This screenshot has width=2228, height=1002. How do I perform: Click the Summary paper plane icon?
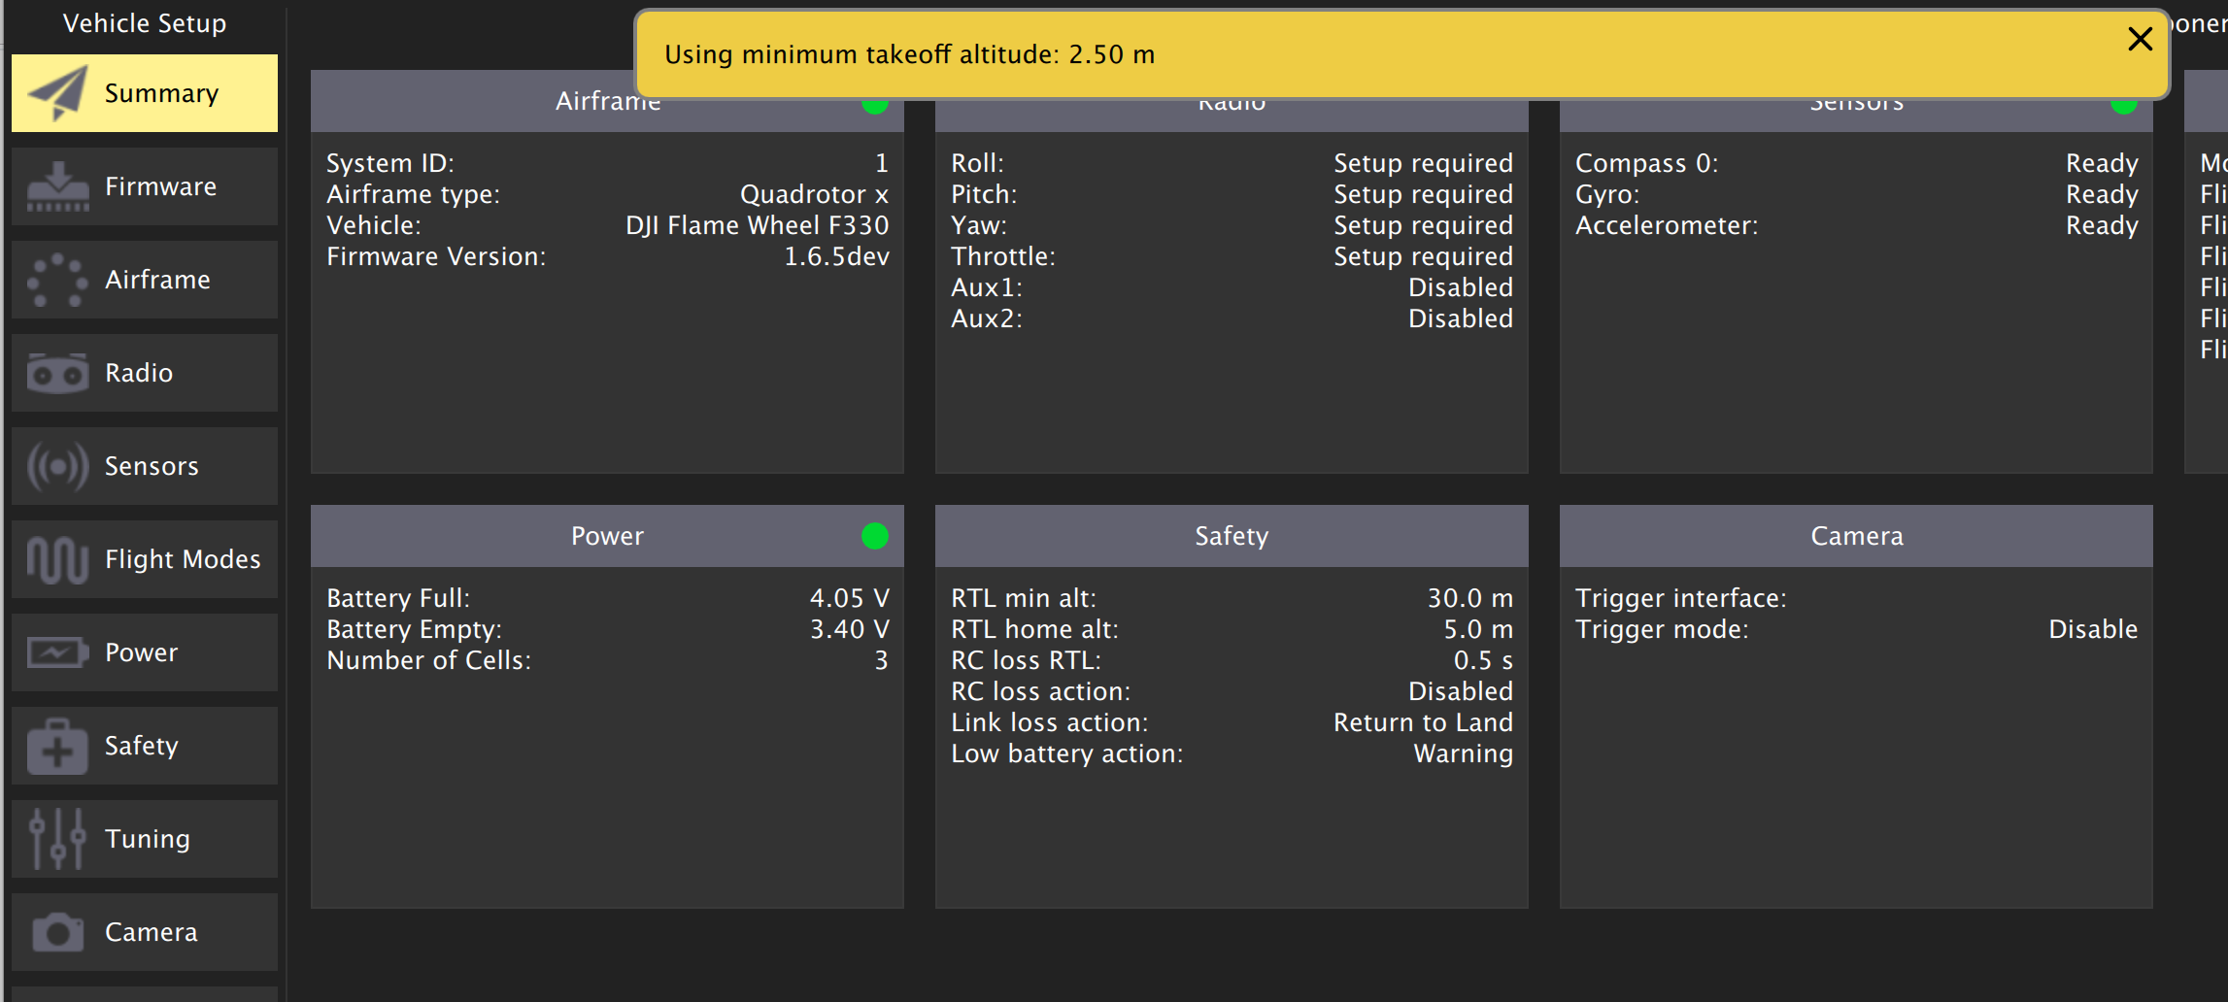[58, 93]
